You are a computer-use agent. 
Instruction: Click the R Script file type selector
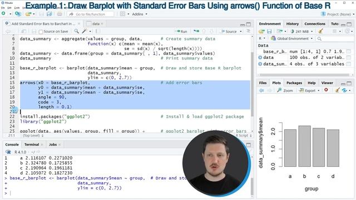(x=243, y=136)
